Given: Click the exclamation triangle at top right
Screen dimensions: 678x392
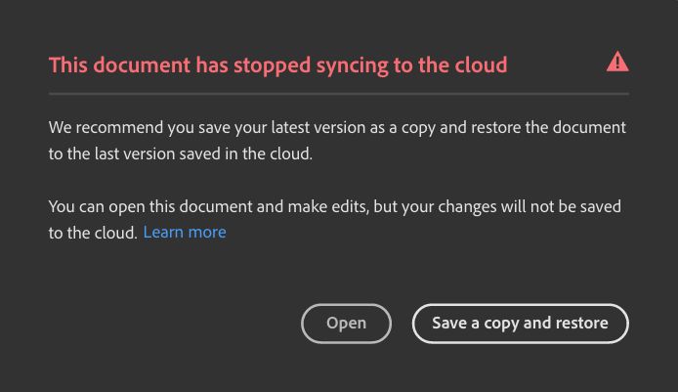Looking at the screenshot, I should pyautogui.click(x=617, y=63).
